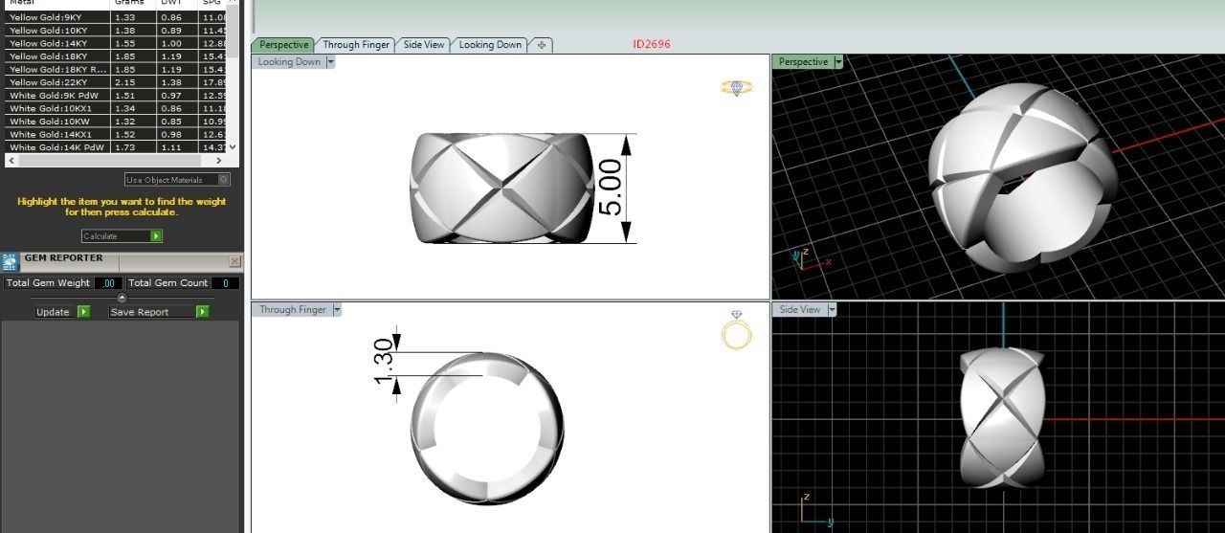1225x533 pixels.
Task: Select the White Gold:14KX1 row
Action: pos(116,134)
